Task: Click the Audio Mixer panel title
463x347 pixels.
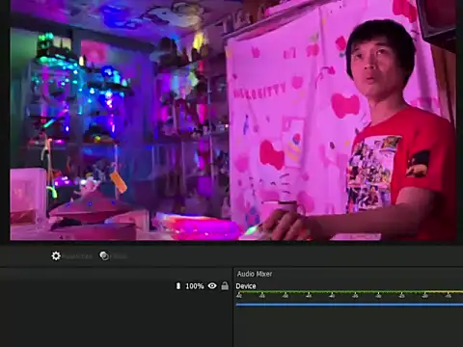Action: coord(255,274)
